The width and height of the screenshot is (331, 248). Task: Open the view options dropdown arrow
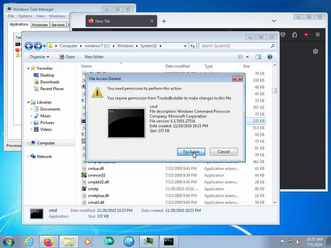(x=247, y=57)
